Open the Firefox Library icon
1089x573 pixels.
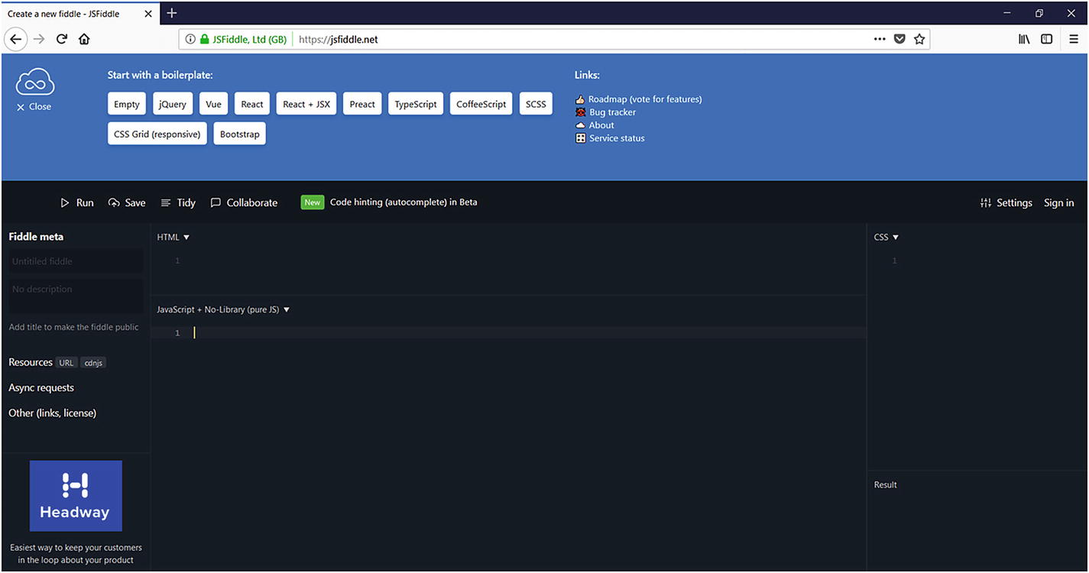(1024, 39)
